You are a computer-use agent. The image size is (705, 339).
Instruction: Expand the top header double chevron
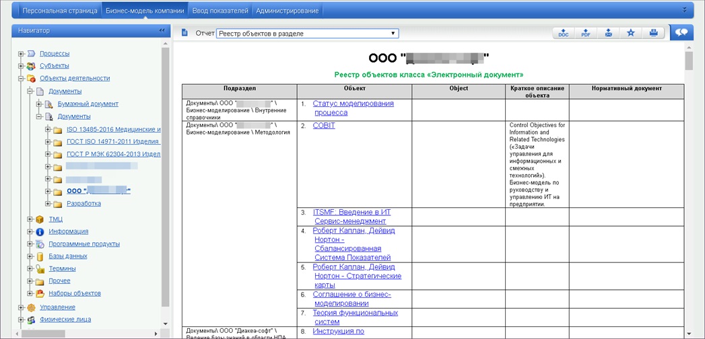pos(685,10)
